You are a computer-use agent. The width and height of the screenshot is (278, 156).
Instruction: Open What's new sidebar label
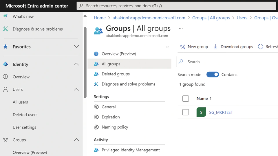coord(23,16)
